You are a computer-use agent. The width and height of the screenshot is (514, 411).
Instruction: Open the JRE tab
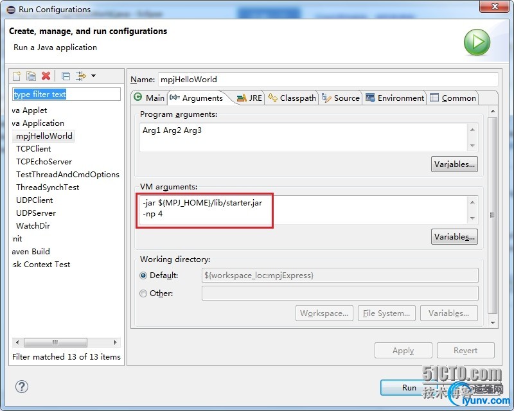[x=249, y=98]
